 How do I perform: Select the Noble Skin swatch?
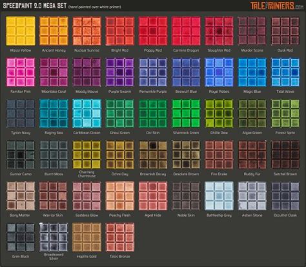(186, 196)
